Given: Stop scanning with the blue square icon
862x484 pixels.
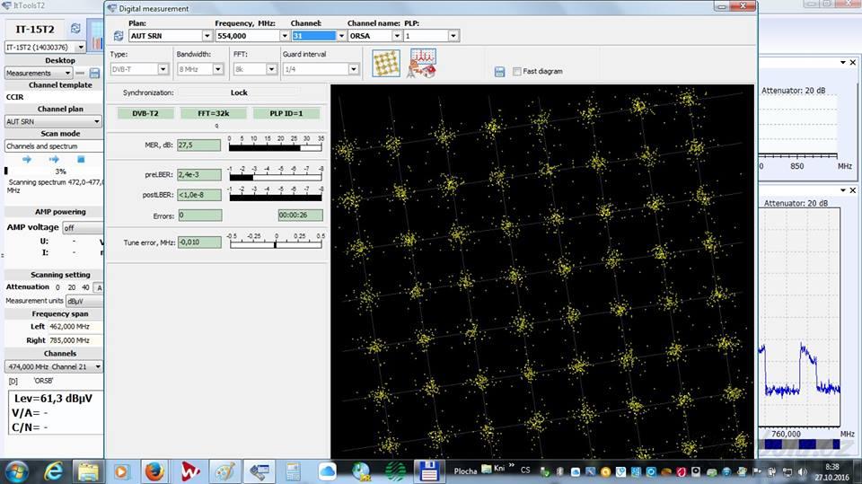Looking at the screenshot, I should (x=81, y=160).
